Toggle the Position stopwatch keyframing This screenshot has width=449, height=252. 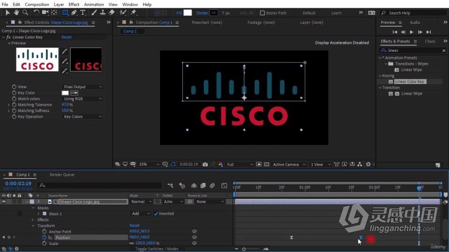click(x=44, y=238)
